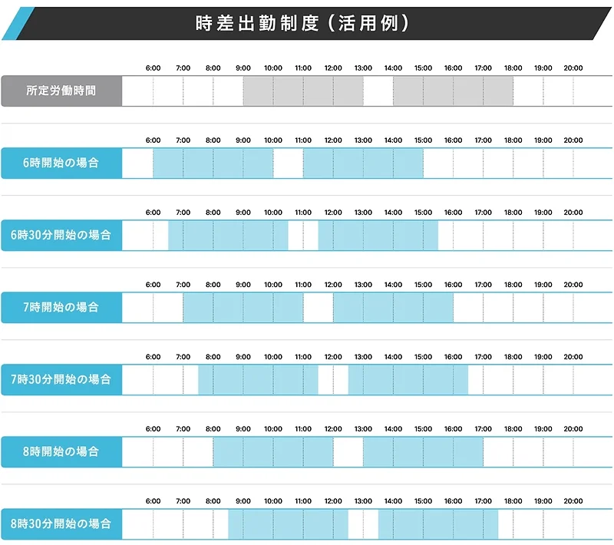
Task: Click the blue afternoon block in 6時開始の場合 row
Action: pyautogui.click(x=363, y=163)
